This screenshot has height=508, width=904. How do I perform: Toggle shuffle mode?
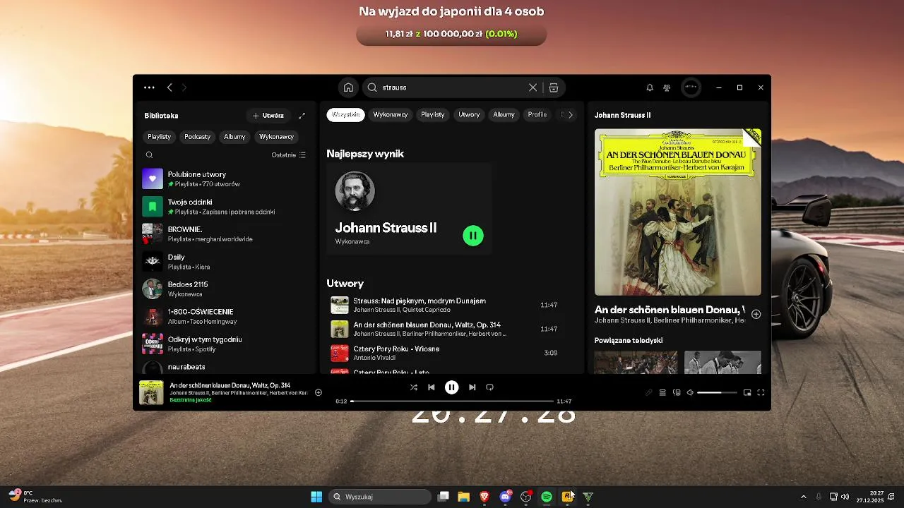pyautogui.click(x=414, y=387)
